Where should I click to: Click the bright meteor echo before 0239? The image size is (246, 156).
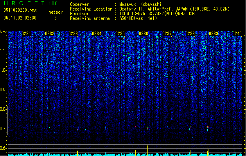(208, 128)
